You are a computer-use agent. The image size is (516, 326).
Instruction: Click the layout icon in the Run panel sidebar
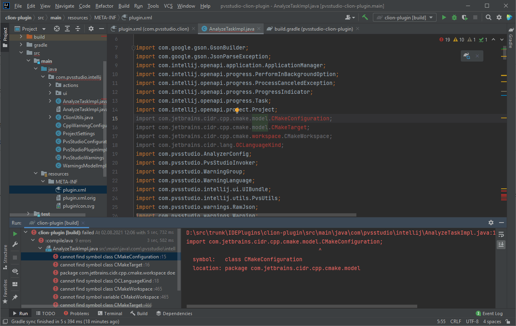coord(15,284)
